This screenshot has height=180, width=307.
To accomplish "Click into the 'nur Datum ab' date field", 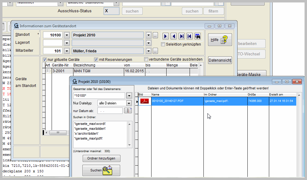I will click(x=110, y=111).
